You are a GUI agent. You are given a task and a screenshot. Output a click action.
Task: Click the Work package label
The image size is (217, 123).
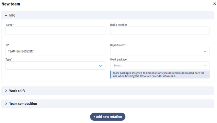coord(118,60)
